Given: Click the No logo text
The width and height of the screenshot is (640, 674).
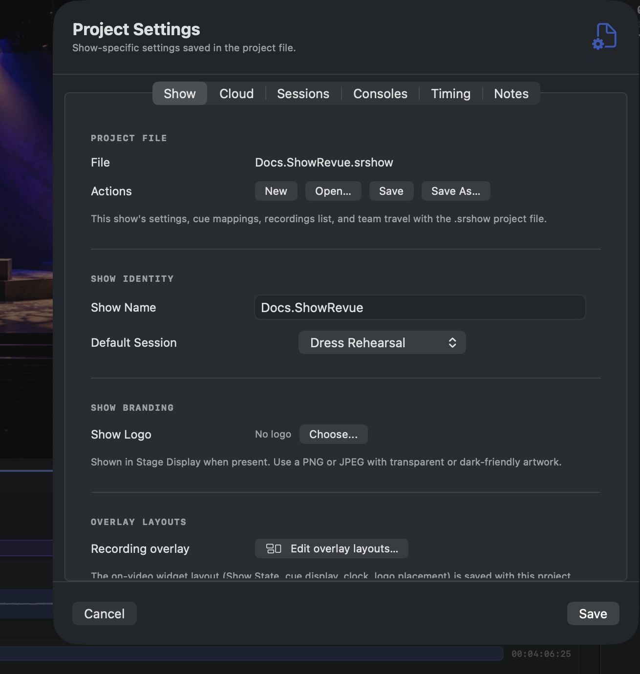Looking at the screenshot, I should 273,434.
